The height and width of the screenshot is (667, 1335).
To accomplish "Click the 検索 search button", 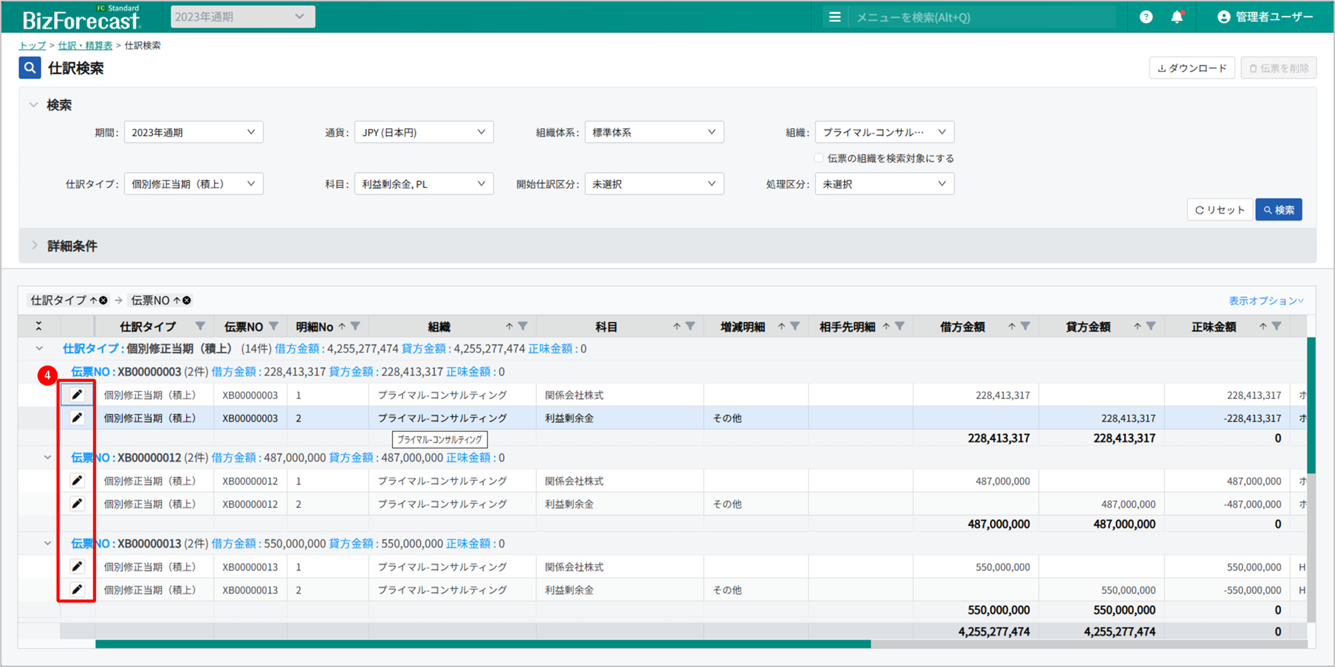I will click(x=1278, y=210).
